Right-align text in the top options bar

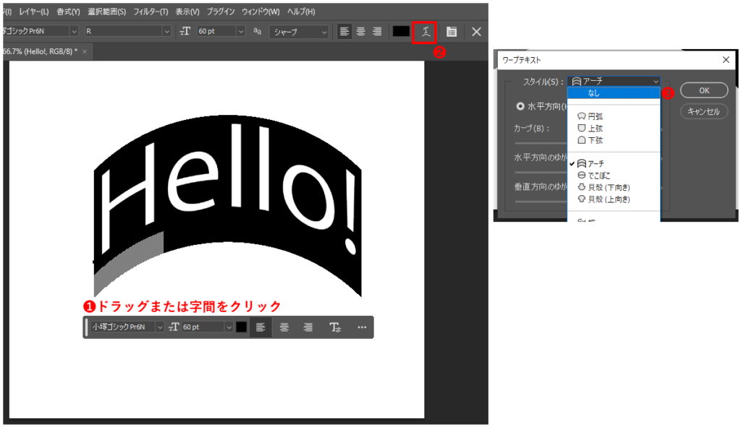pyautogui.click(x=376, y=32)
